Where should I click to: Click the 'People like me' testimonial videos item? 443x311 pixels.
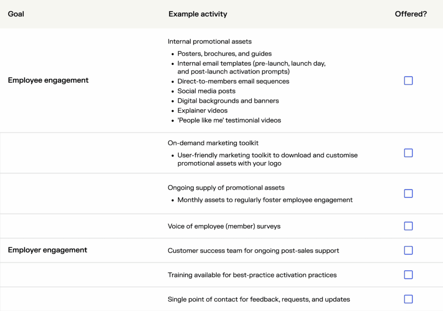pyautogui.click(x=229, y=120)
